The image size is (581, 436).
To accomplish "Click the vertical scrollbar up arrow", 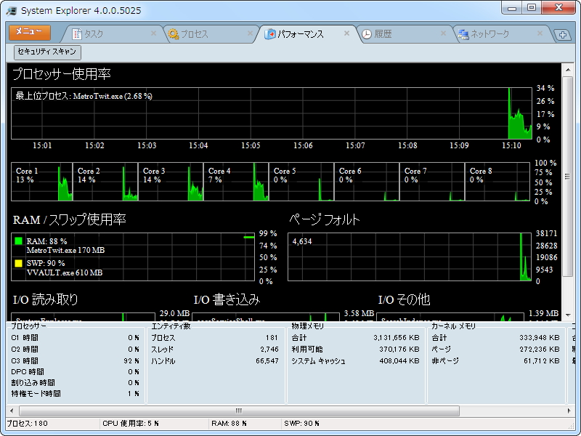I will pyautogui.click(x=568, y=69).
